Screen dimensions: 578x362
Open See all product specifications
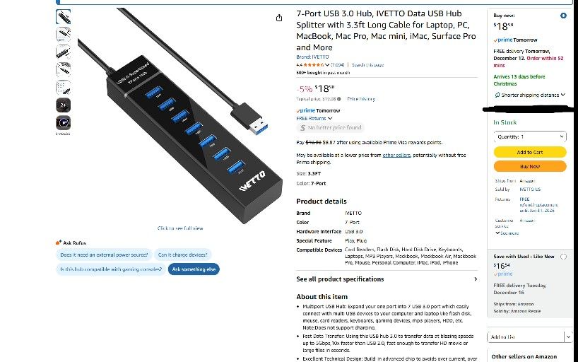[387, 279]
